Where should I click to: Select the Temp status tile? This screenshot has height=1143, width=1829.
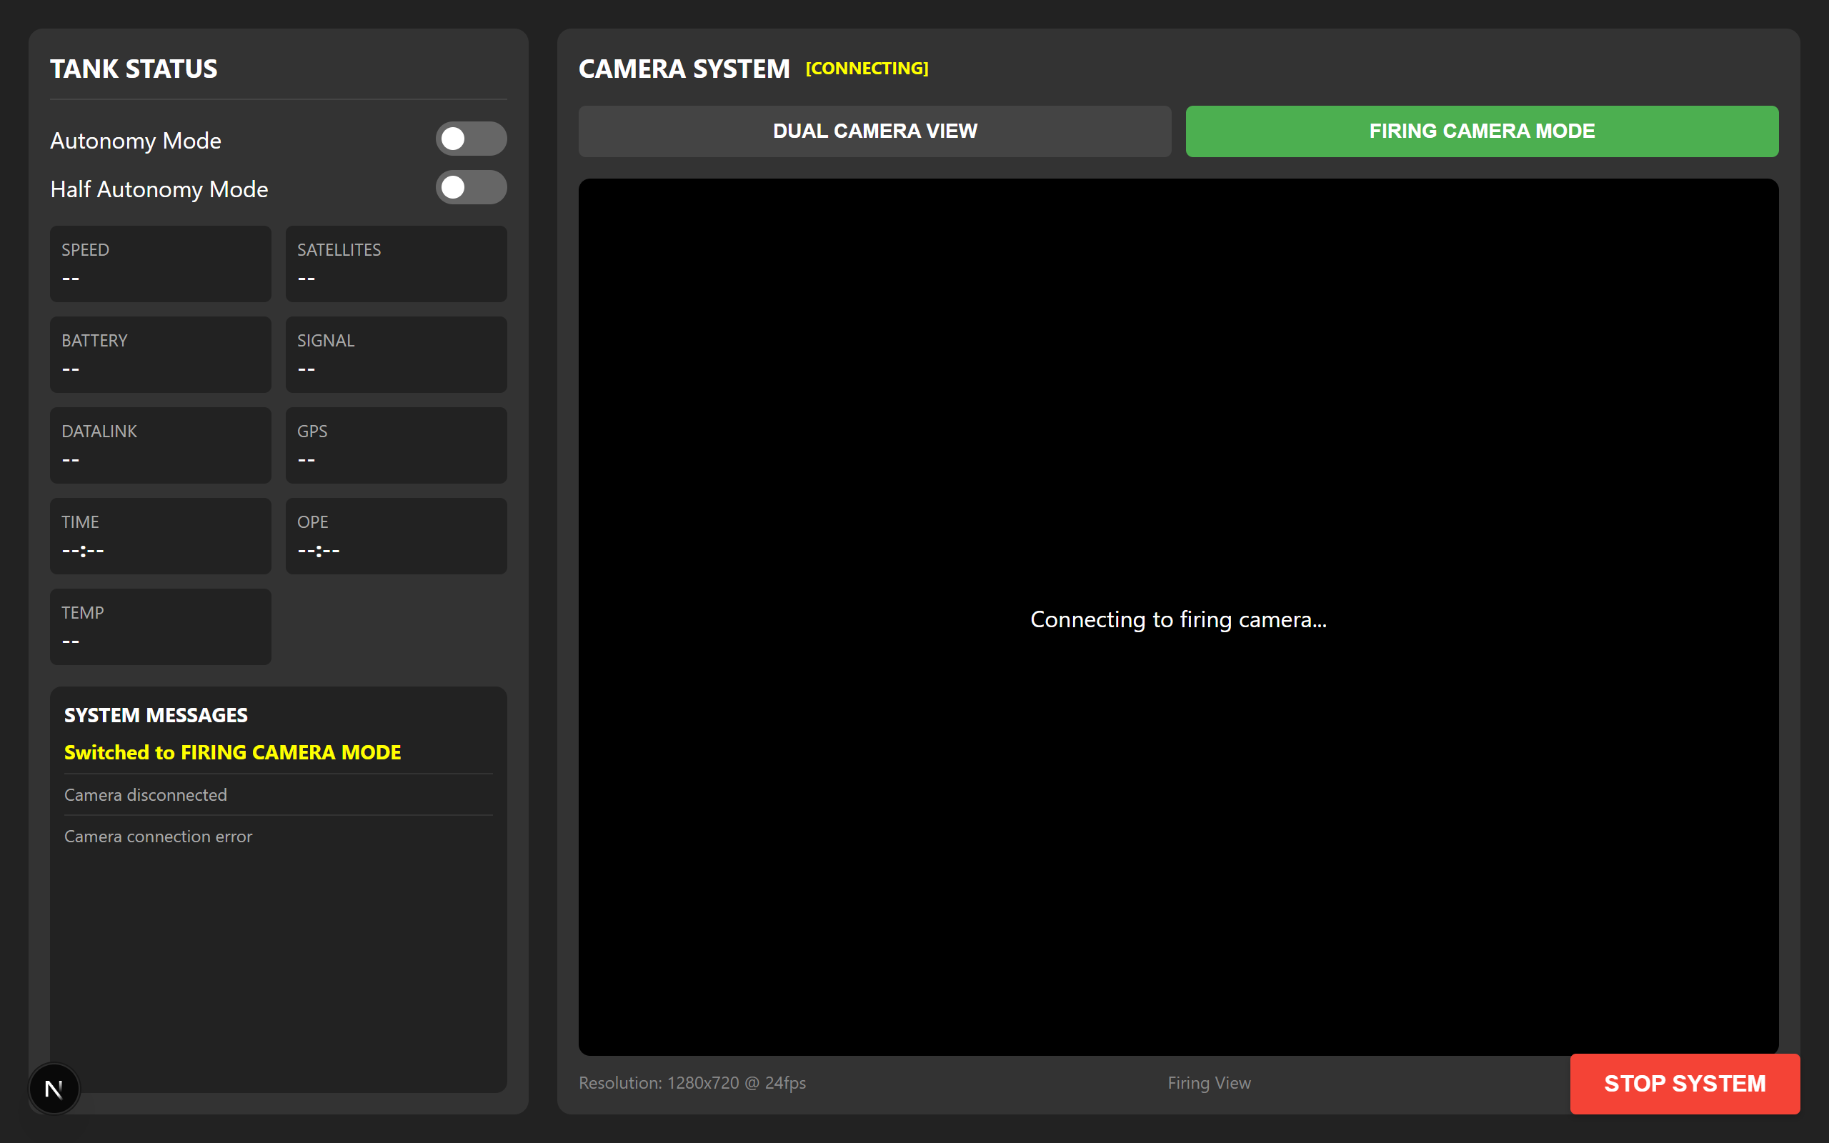pos(160,627)
